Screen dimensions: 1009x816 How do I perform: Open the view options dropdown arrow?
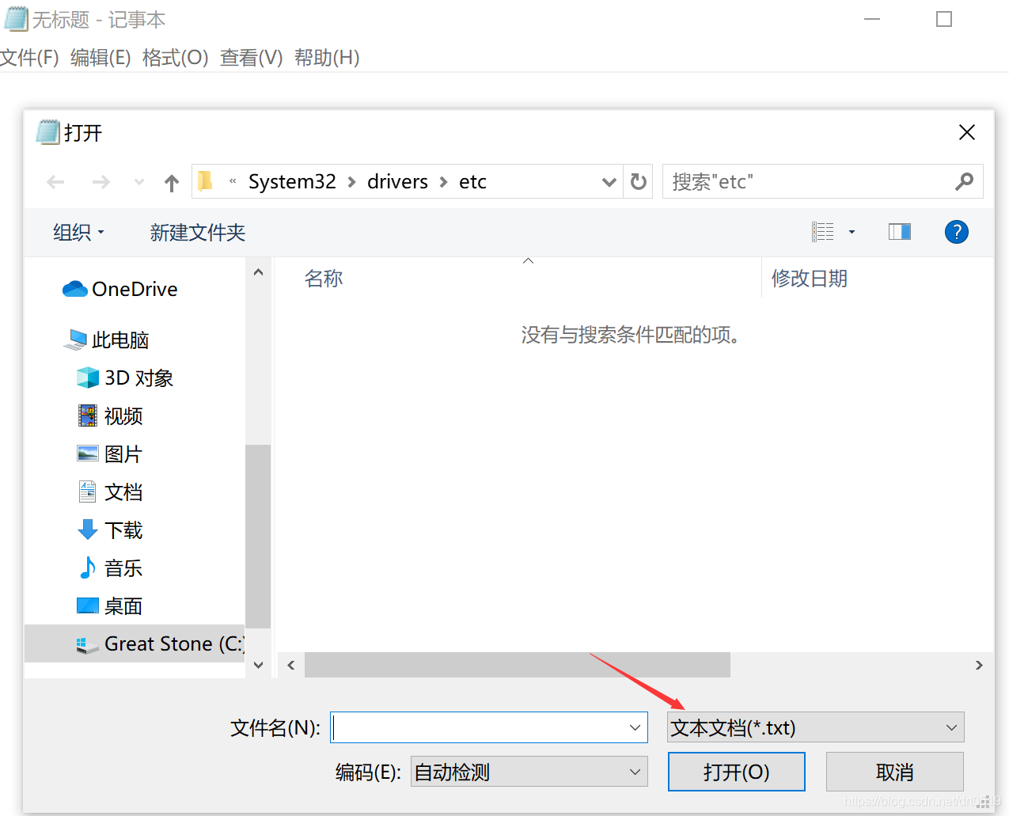pyautogui.click(x=852, y=232)
